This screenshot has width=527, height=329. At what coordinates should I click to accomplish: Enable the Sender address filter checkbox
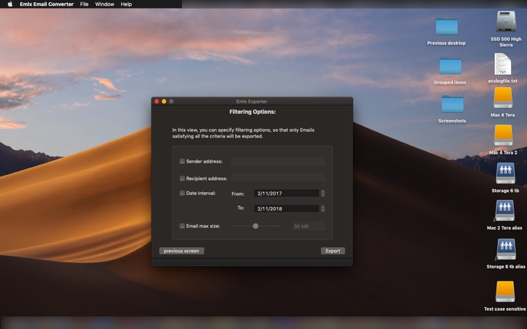182,161
